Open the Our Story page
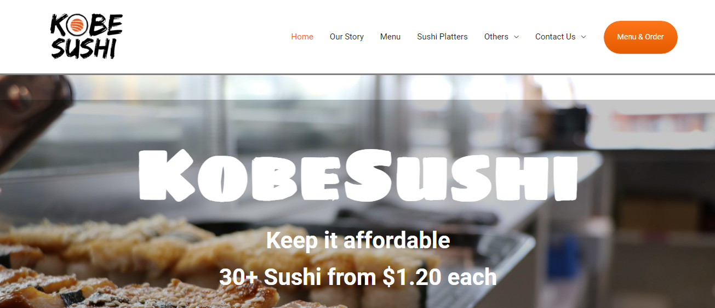715x308 pixels. (x=347, y=37)
